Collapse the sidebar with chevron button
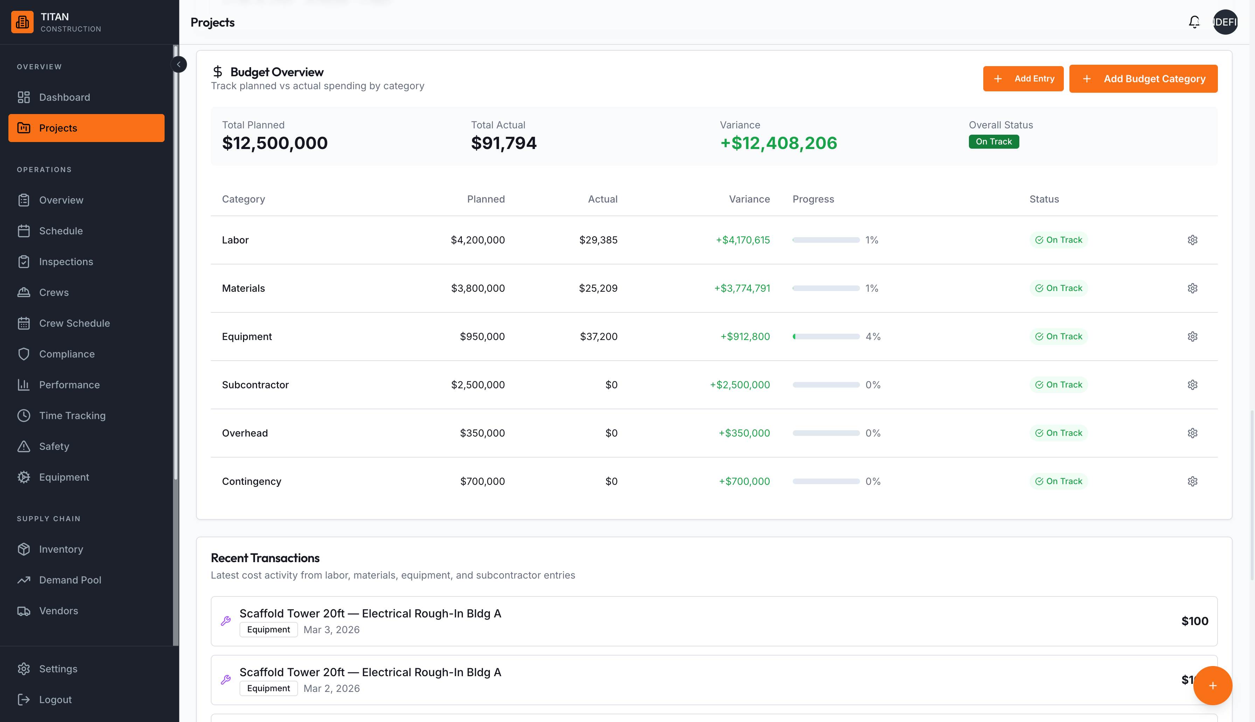1255x722 pixels. tap(179, 64)
